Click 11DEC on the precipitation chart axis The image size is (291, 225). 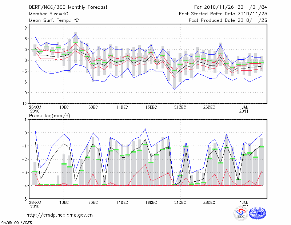pos(122,202)
